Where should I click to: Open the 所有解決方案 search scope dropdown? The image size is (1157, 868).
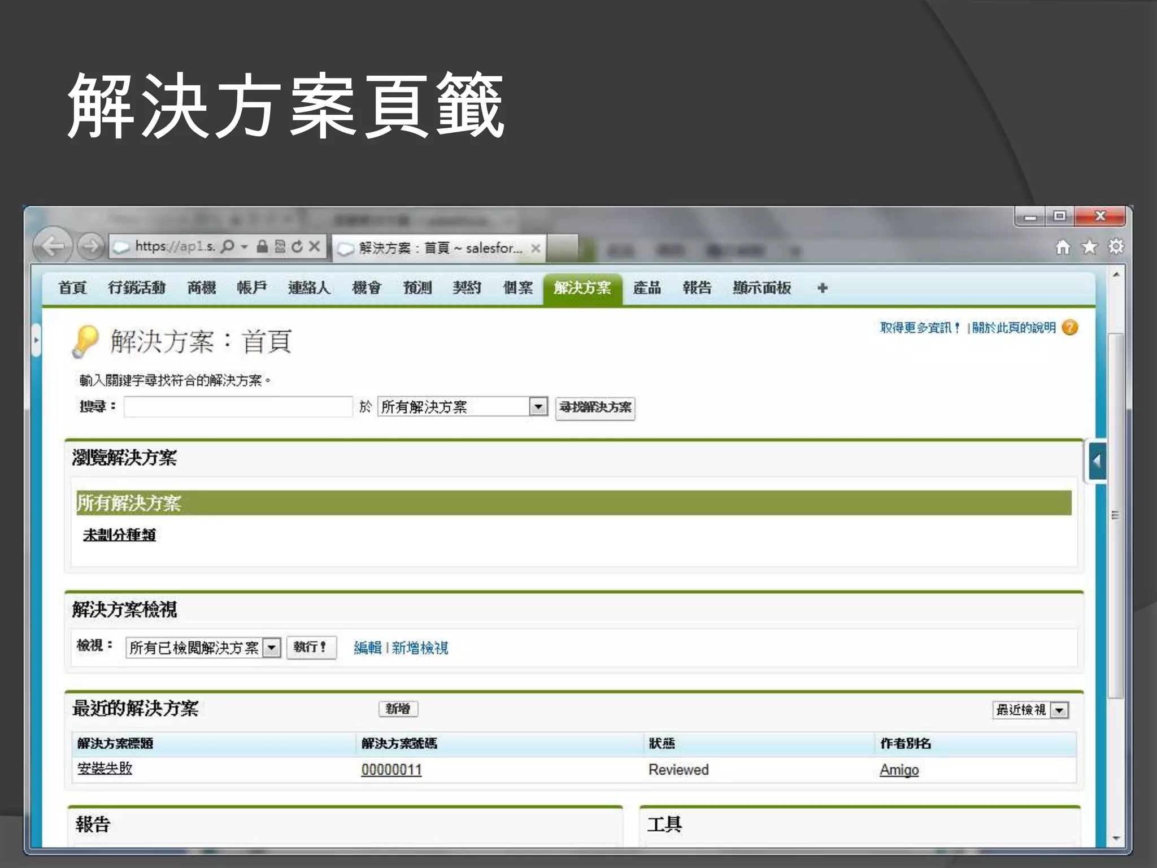(x=463, y=407)
